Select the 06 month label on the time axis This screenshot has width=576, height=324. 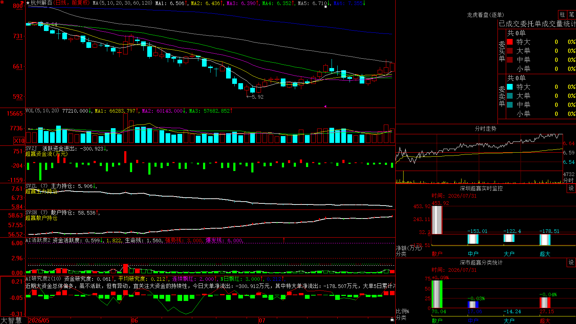[x=135, y=320]
